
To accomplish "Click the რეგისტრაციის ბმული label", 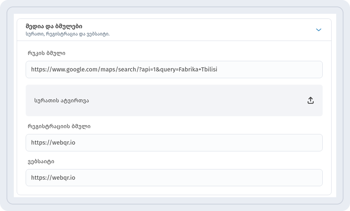I will pyautogui.click(x=59, y=126).
